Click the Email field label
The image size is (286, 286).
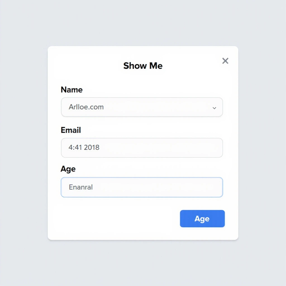71,130
